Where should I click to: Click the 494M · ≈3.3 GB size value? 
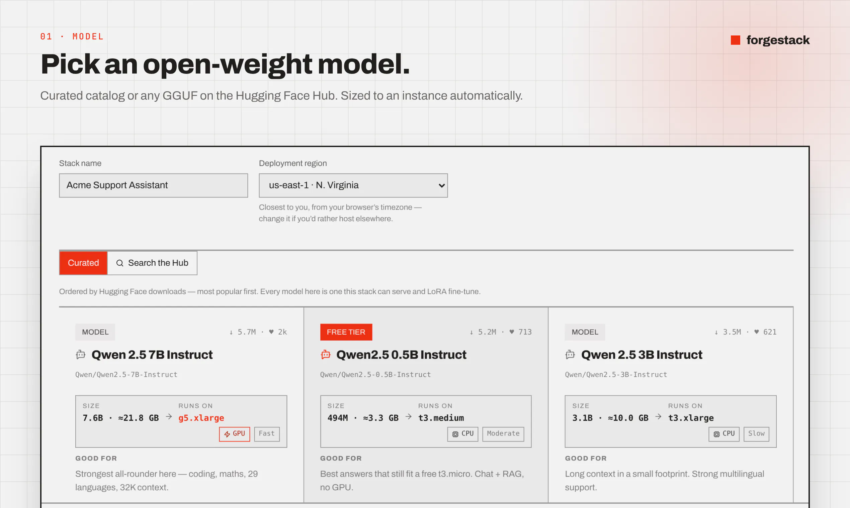tap(363, 418)
